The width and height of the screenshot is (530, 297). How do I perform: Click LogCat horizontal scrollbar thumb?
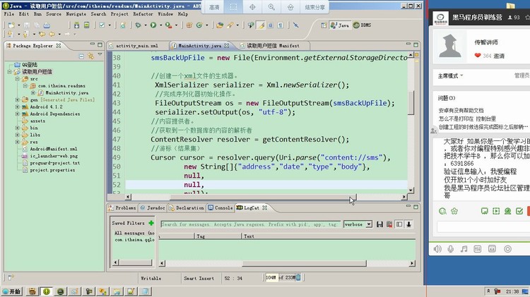304,263
